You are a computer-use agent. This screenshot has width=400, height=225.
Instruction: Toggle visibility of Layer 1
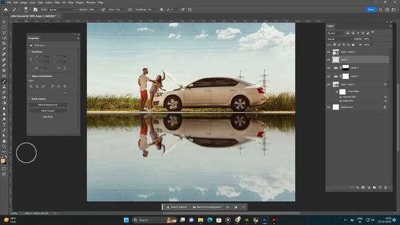coord(329,60)
